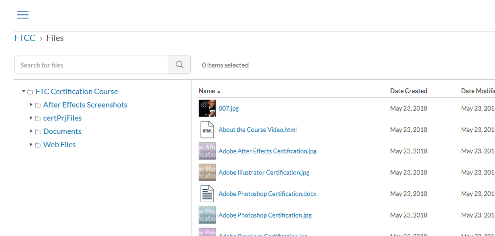The width and height of the screenshot is (495, 236).
Task: Expand the certPrjFiles folder arrow
Action: tap(31, 118)
